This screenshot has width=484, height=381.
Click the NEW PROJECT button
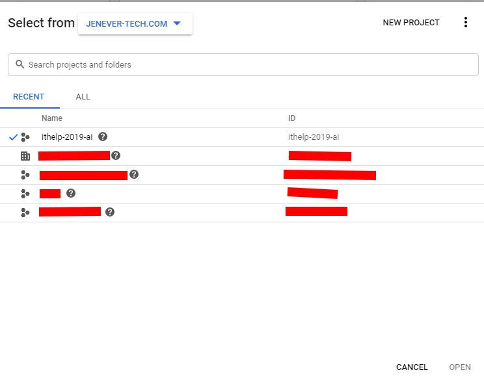pyautogui.click(x=411, y=23)
